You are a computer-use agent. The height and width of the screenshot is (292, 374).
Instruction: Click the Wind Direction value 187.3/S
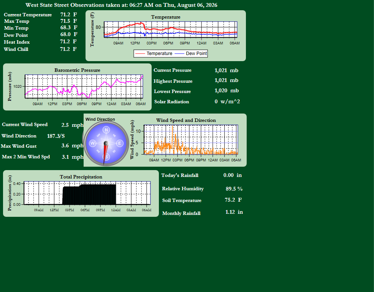(56, 136)
